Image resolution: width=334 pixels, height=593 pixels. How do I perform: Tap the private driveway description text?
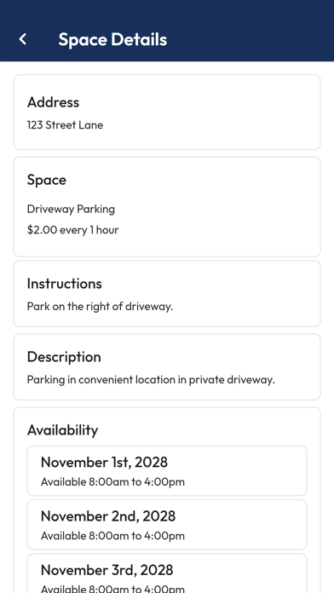(x=151, y=380)
